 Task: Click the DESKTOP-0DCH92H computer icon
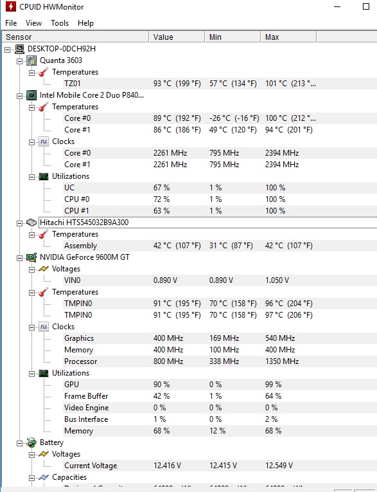tap(19, 49)
